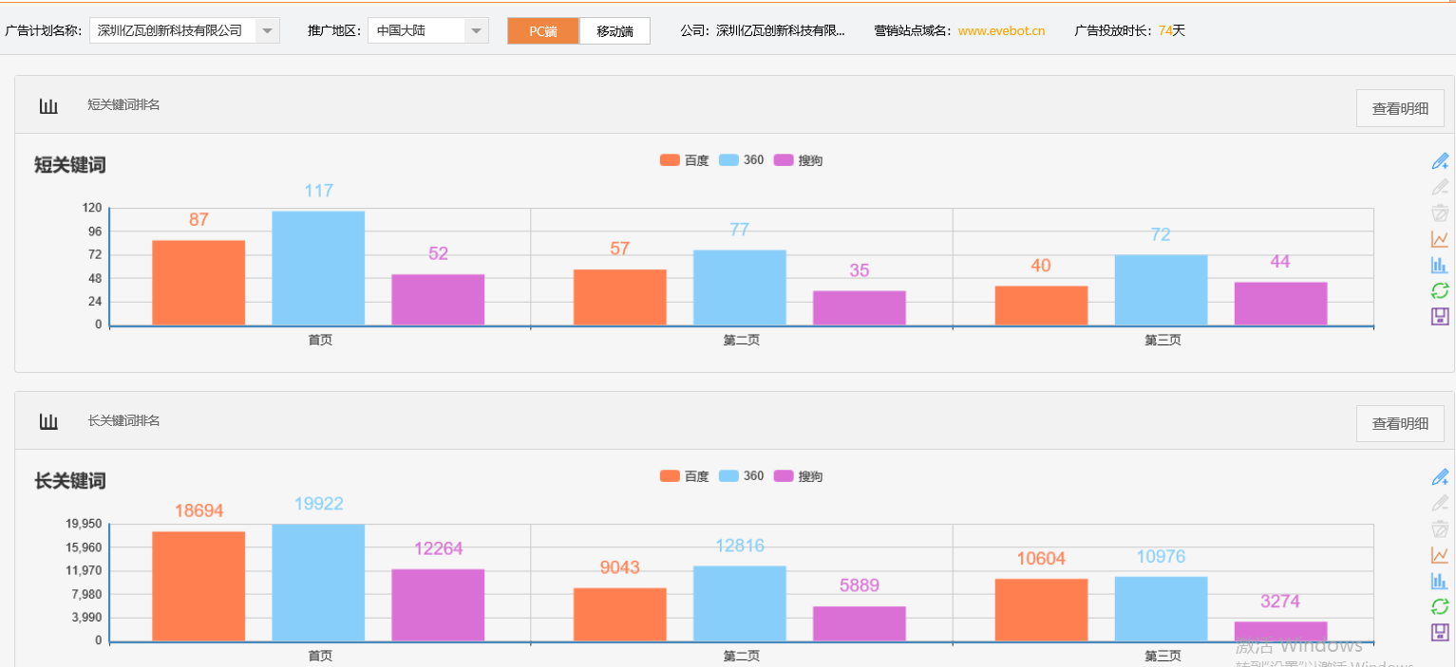This screenshot has width=1456, height=667.
Task: Switch to the 移动端 tab
Action: (614, 30)
